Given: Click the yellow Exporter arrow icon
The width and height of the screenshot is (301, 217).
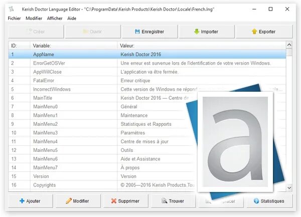Looking at the screenshot, I should coord(254,32).
